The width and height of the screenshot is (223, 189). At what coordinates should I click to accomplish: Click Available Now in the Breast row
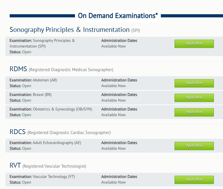(113, 100)
